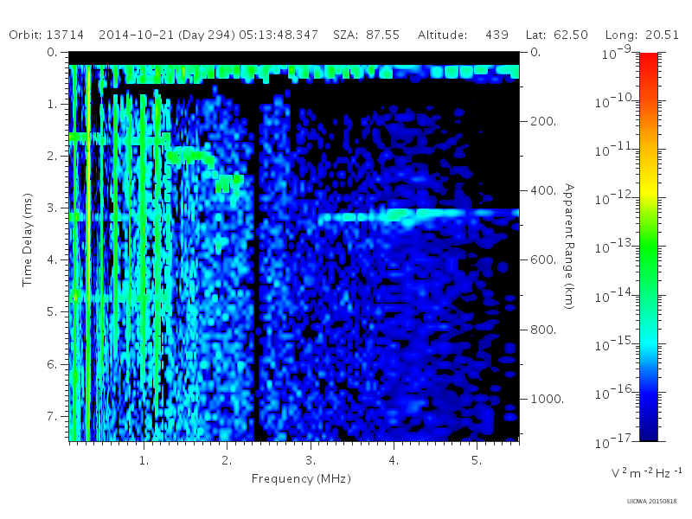The width and height of the screenshot is (692, 519).
Task: Click the date 2014-10-21 (Day 294) text
Action: (x=167, y=35)
